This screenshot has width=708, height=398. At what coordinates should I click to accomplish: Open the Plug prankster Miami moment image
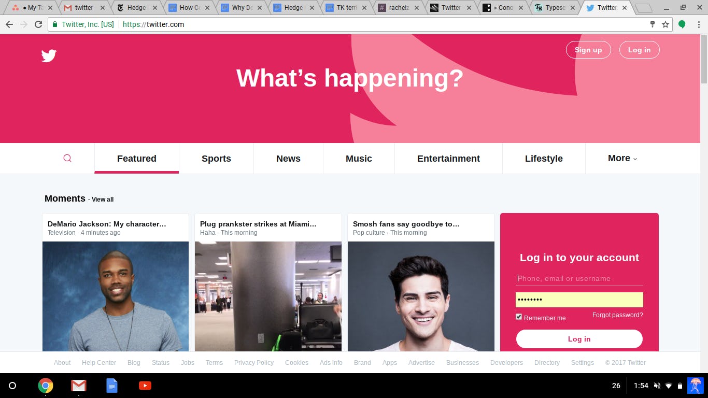(268, 296)
